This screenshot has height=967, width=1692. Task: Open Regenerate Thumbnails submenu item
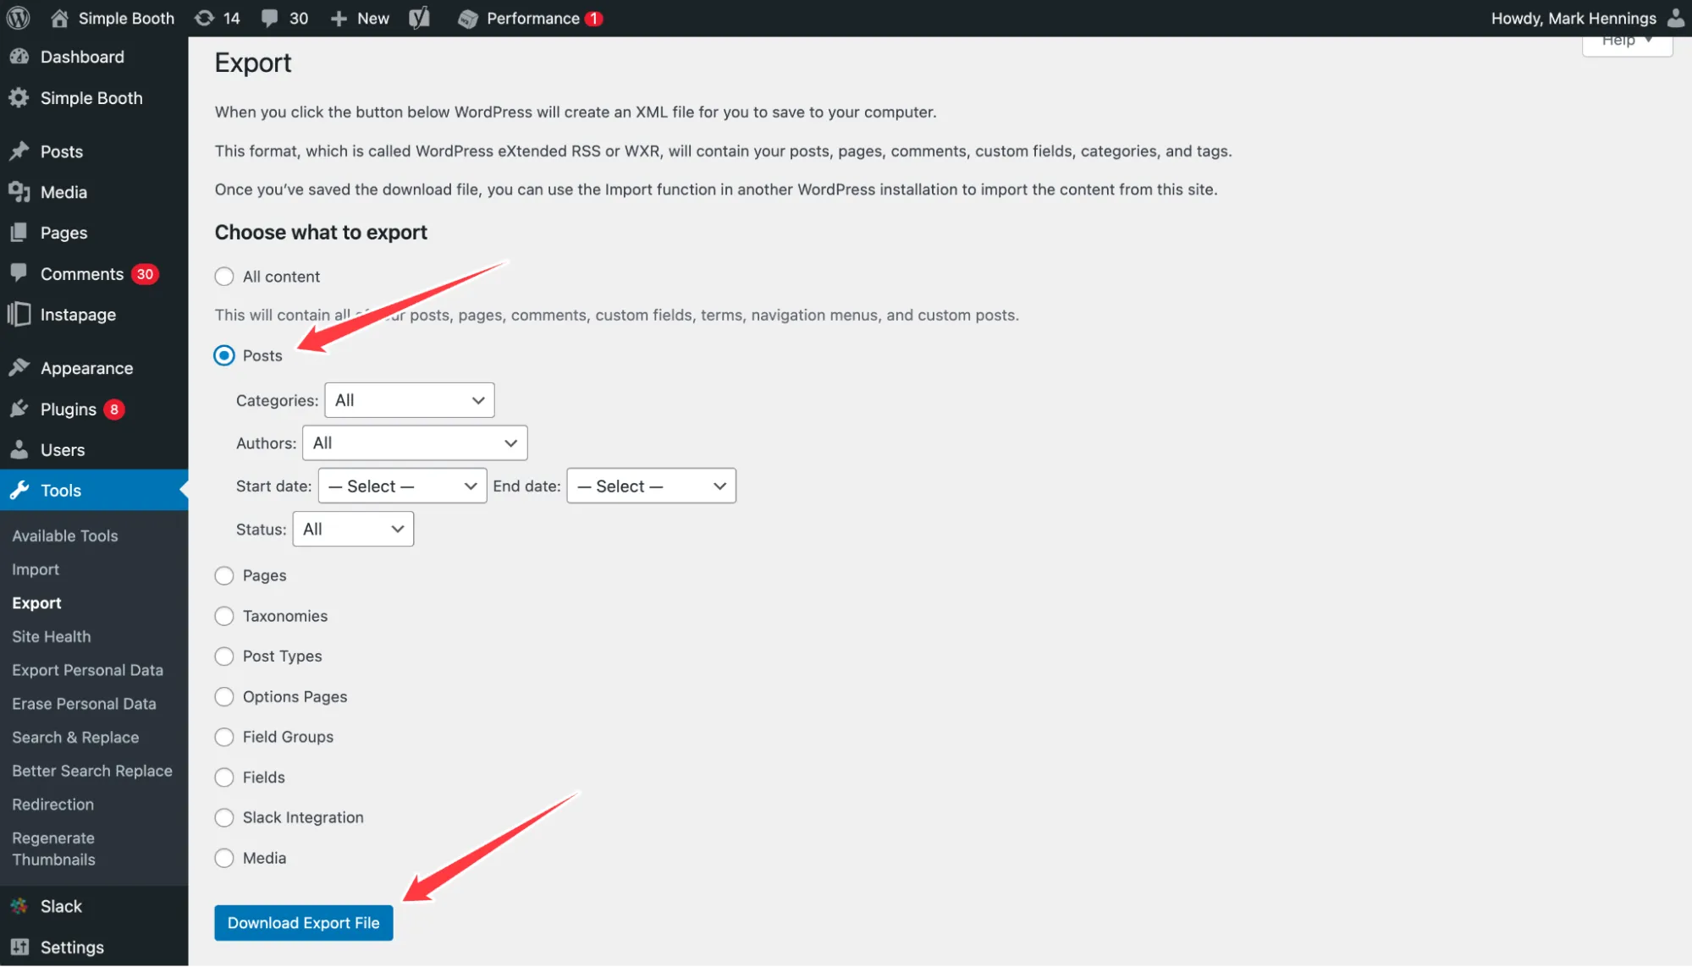pos(54,849)
